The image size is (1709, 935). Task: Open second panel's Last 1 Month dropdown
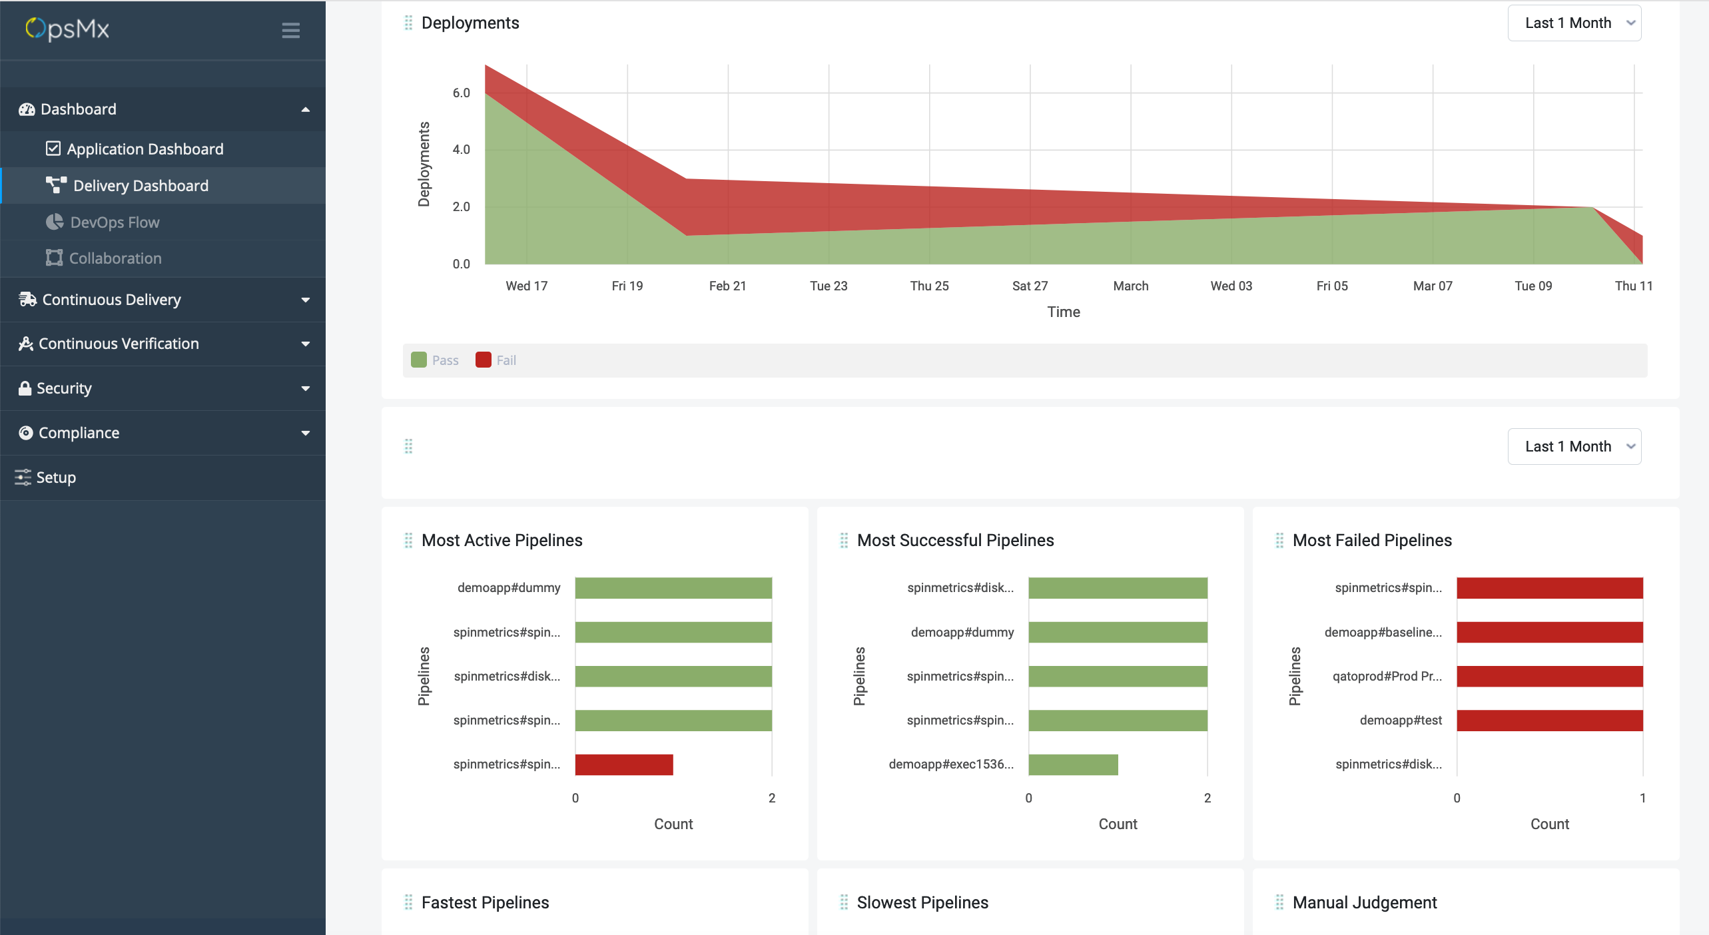point(1574,446)
